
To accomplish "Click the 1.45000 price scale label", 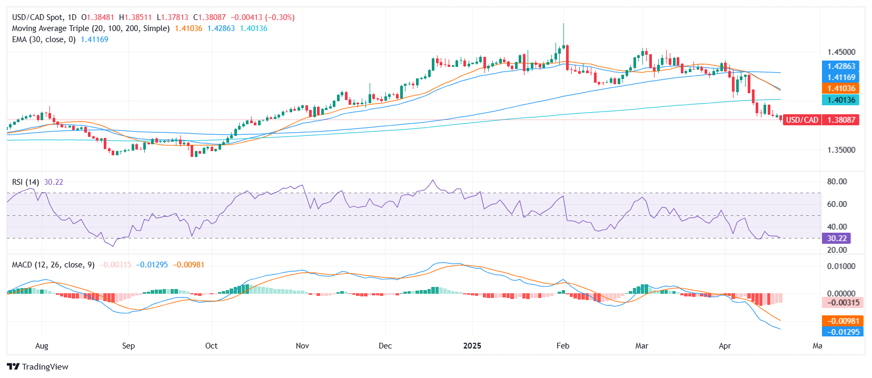I will pyautogui.click(x=841, y=52).
